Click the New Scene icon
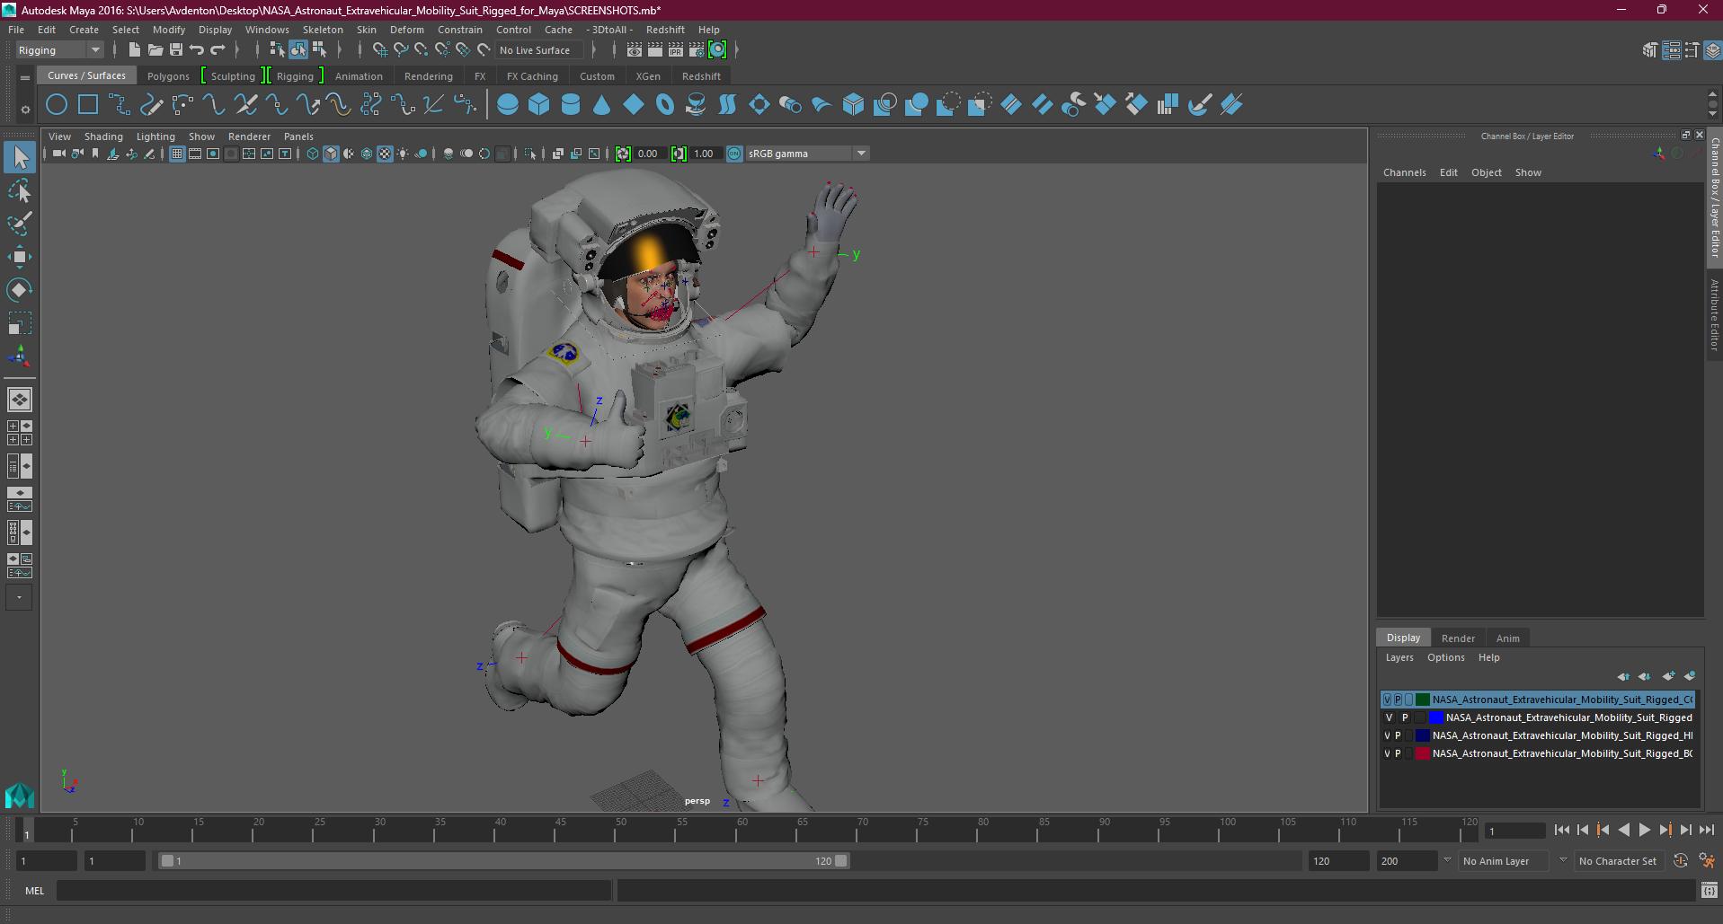 pyautogui.click(x=135, y=50)
